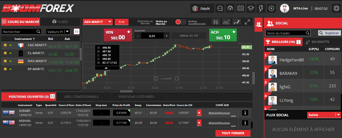Viewport: 342px width, 138px height.
Task: Toggle favorite star for CAC-MAR17
Action: pos(5,45)
